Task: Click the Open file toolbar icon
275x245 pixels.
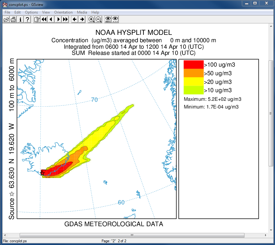Action: pos(6,19)
